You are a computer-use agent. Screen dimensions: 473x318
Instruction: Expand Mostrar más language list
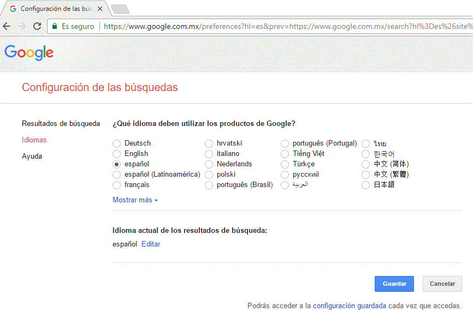pos(135,200)
